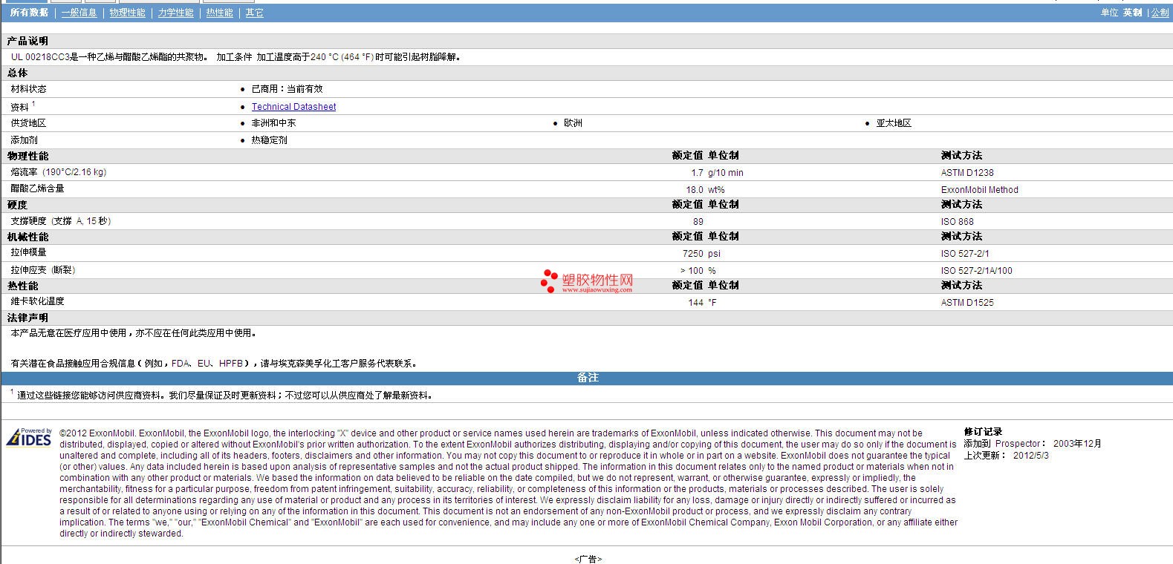
Task: Click the Powered by IDES logo
Action: coord(29,437)
